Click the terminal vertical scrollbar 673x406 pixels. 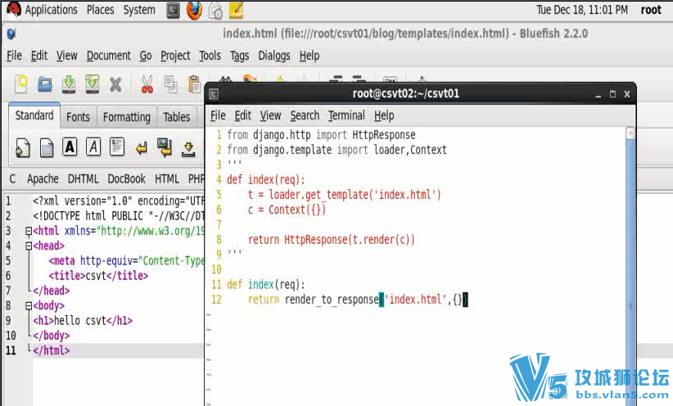pyautogui.click(x=630, y=266)
